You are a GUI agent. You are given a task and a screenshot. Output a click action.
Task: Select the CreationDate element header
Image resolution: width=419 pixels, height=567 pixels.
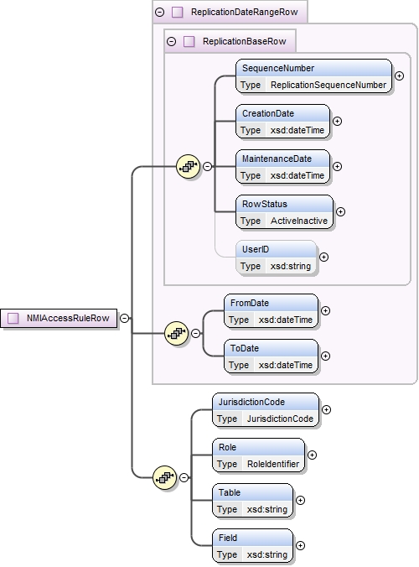tap(282, 113)
